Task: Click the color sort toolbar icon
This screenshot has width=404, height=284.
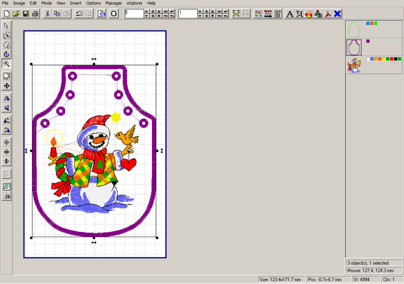Action: pos(258,14)
